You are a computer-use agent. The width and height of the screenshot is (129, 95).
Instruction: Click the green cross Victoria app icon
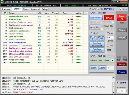coord(2,2)
